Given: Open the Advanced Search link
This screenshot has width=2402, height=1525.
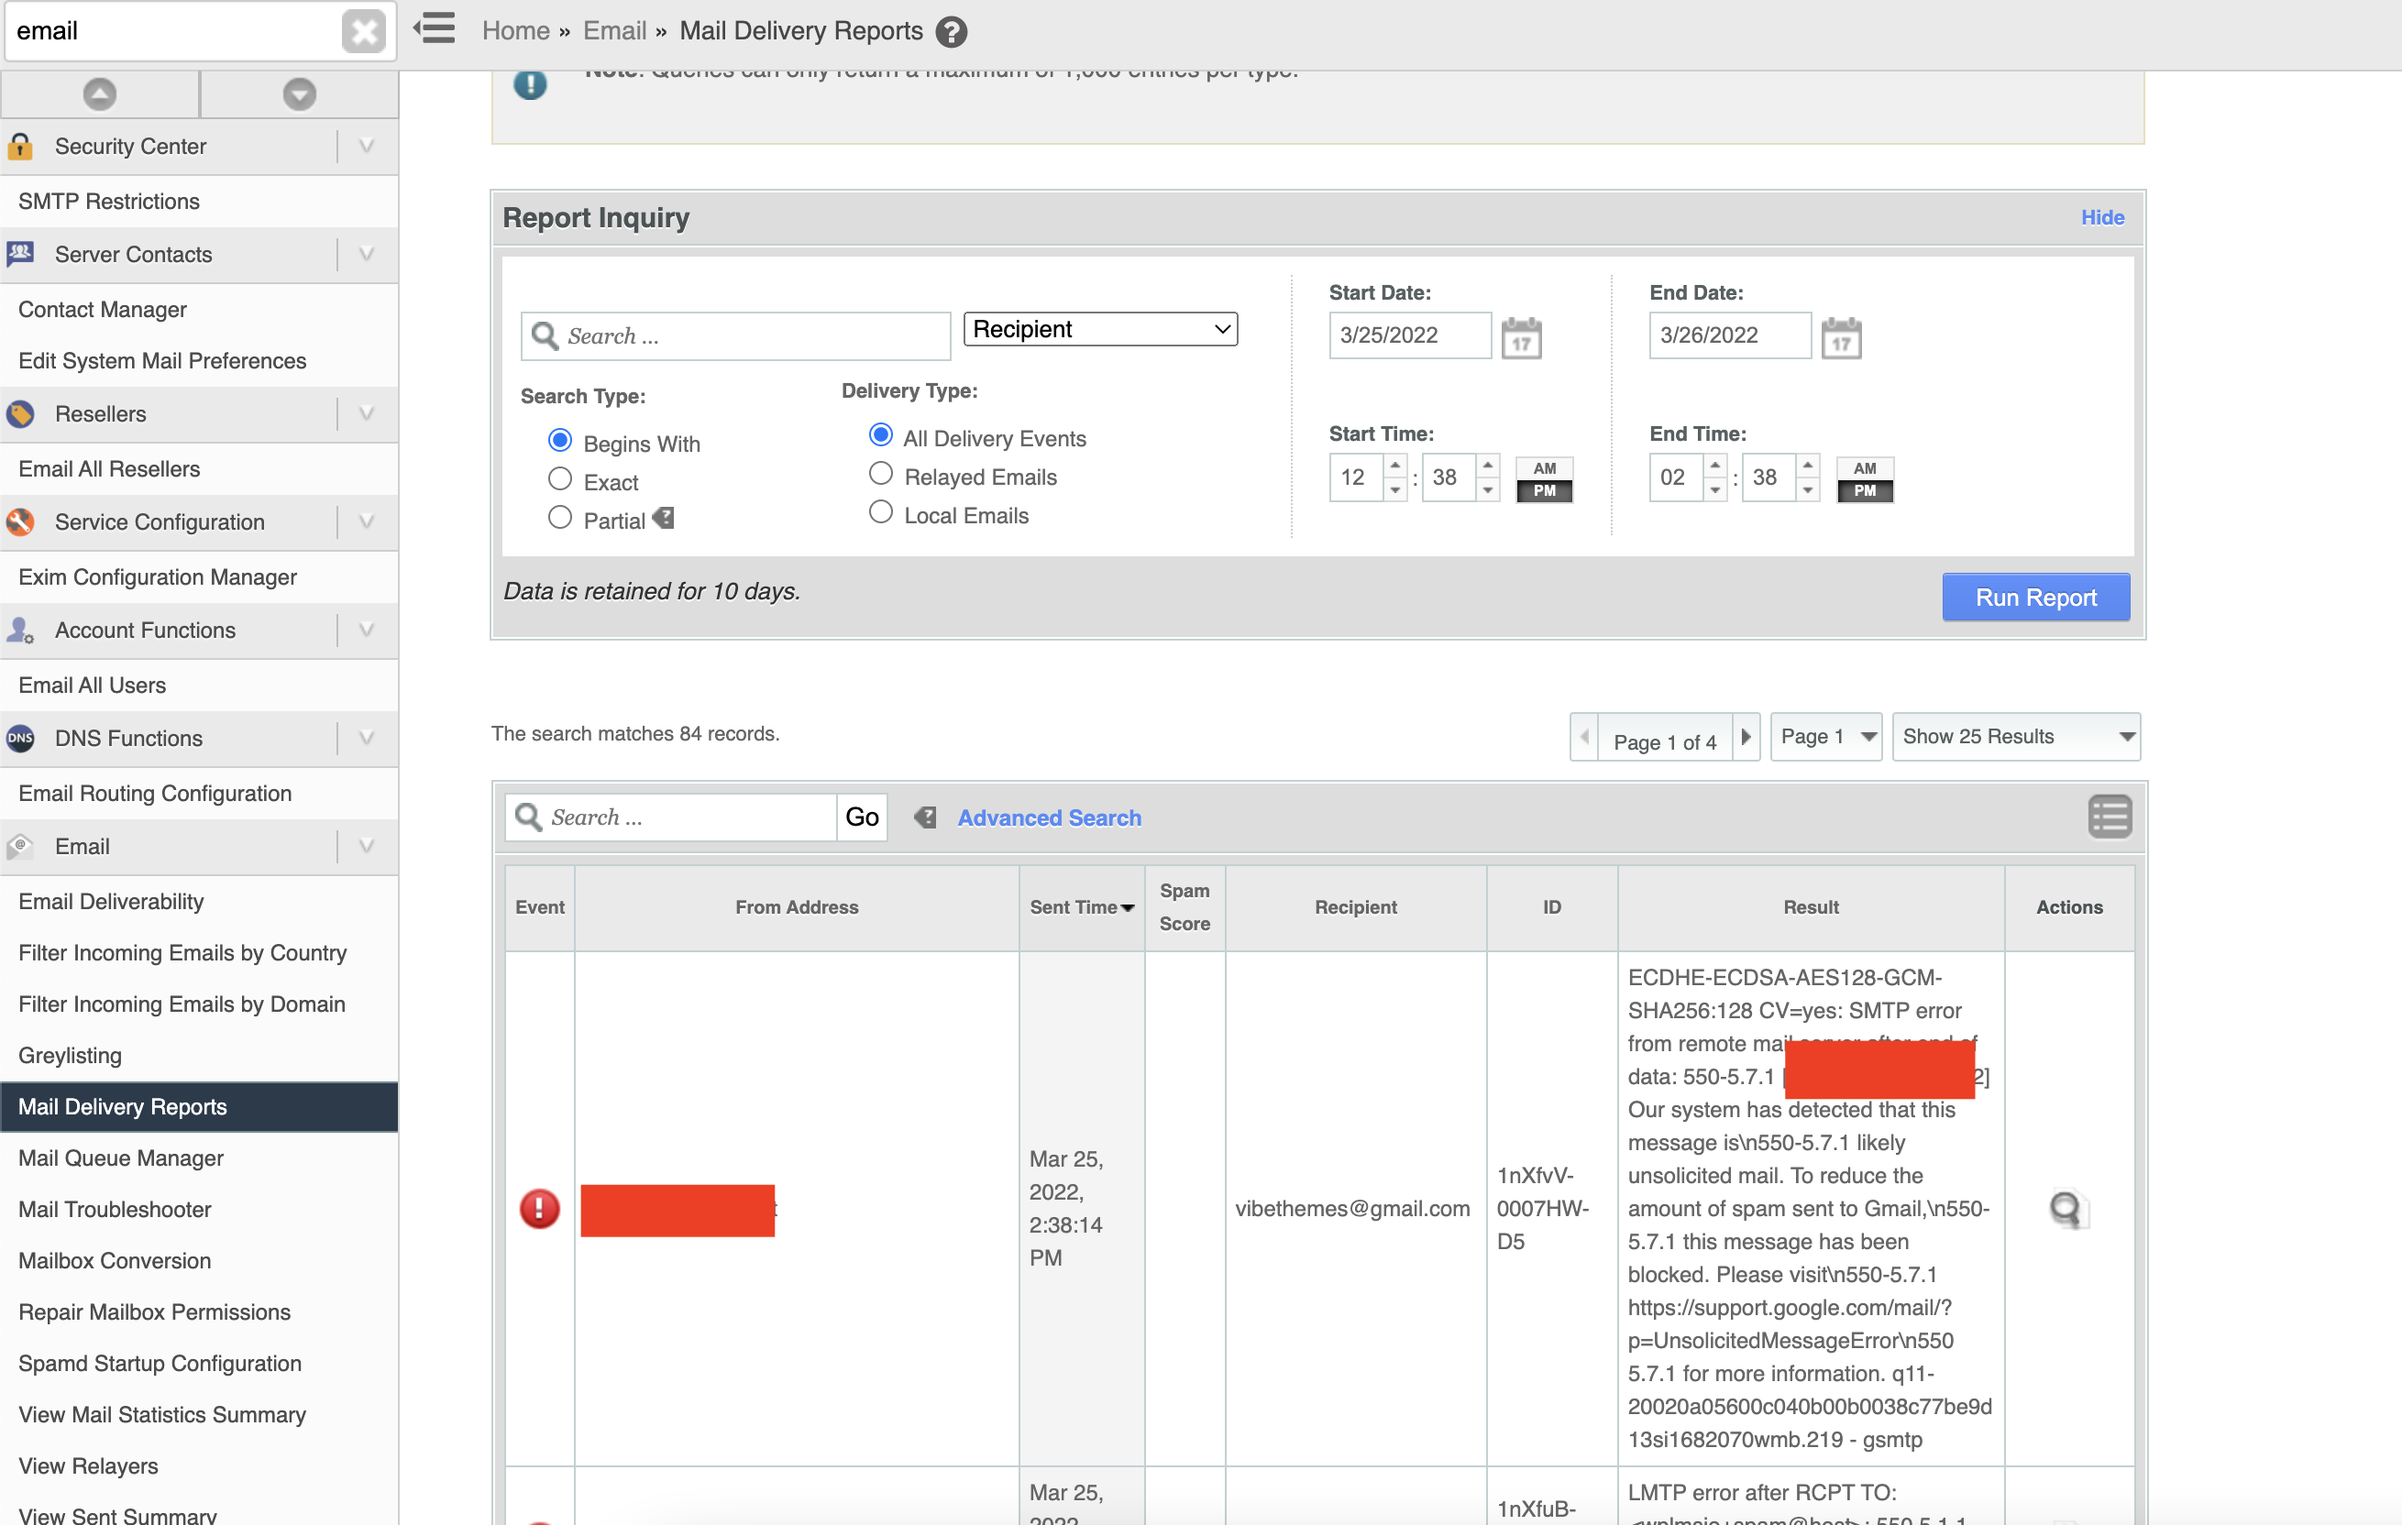Looking at the screenshot, I should point(1049,817).
